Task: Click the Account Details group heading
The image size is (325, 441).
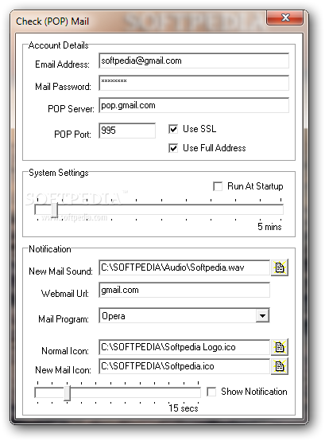Action: [x=58, y=45]
